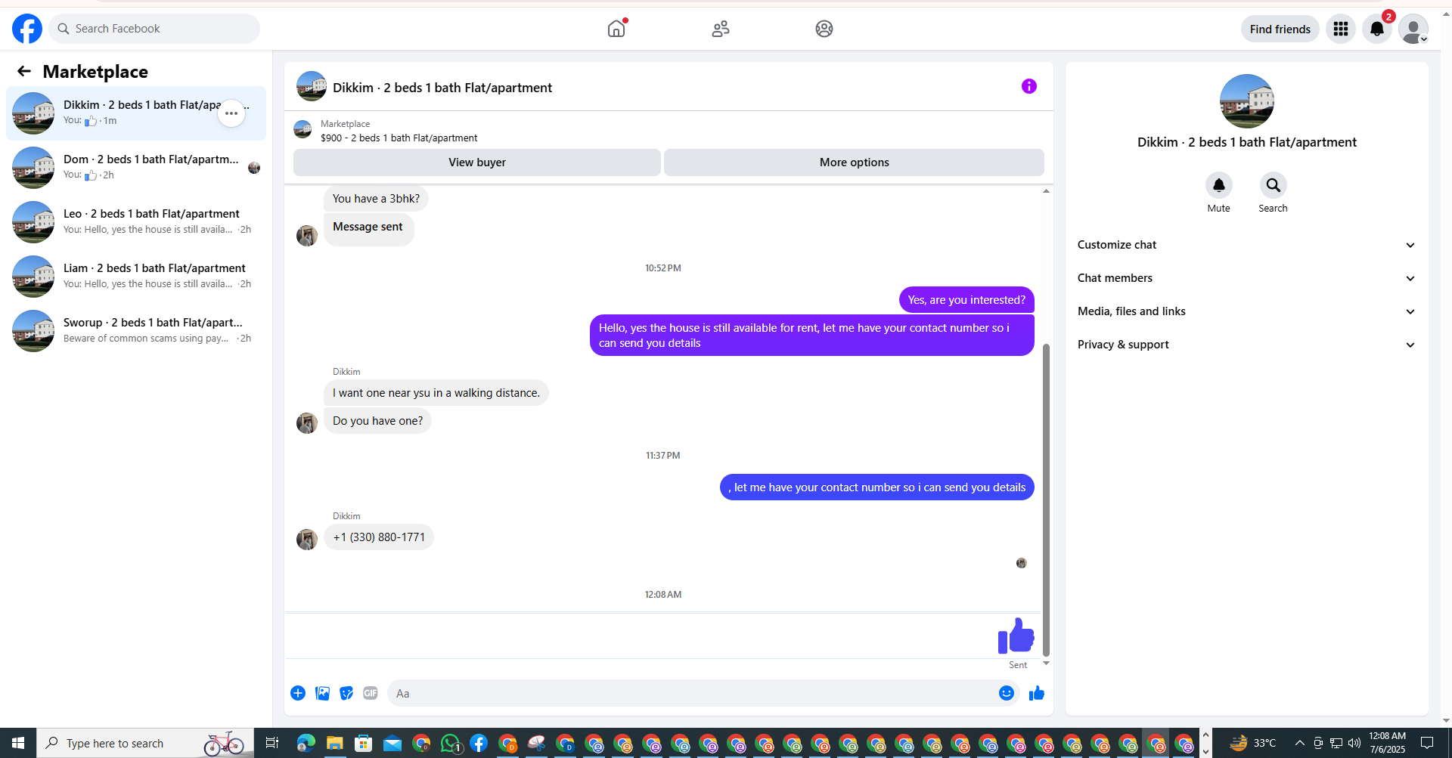This screenshot has width=1452, height=758.
Task: Click the View buyer button
Action: click(477, 162)
